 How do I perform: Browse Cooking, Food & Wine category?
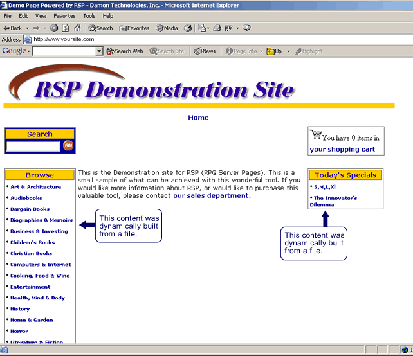40,276
